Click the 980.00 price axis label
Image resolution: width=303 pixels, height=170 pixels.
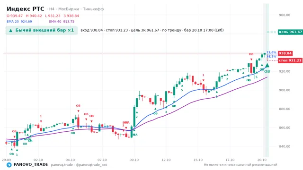click(285, 15)
